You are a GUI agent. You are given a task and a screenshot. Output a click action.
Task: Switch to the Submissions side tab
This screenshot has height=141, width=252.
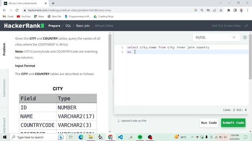pos(4,88)
